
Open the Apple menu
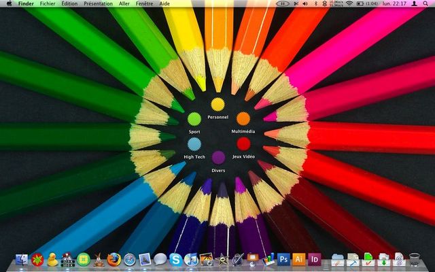pos(9,3)
